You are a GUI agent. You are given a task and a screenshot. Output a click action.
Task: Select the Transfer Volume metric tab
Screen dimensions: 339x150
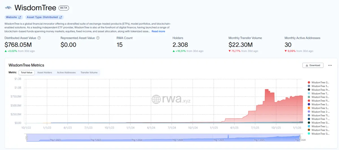pyautogui.click(x=89, y=73)
